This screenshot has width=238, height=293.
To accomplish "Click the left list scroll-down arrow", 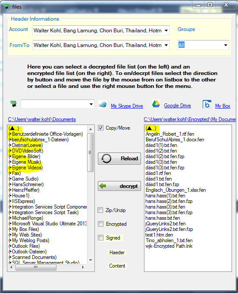I will click(91, 260).
